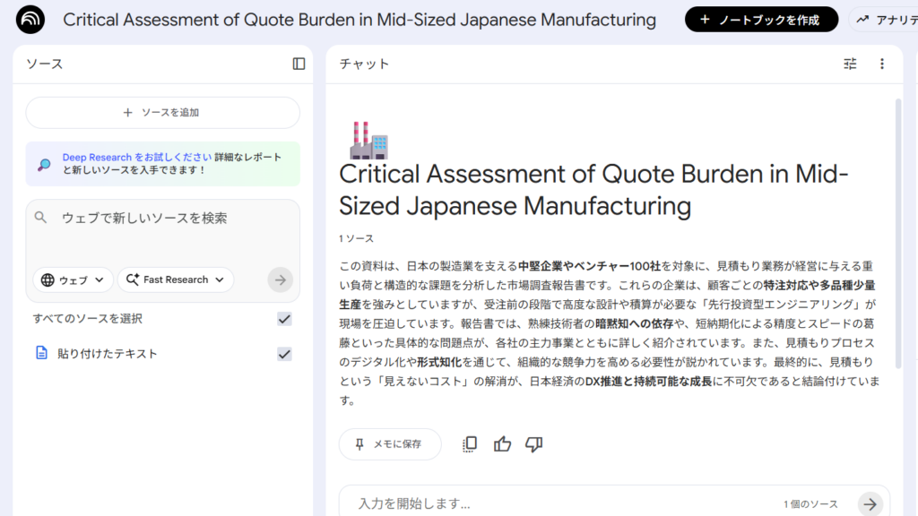Give thumbs up to the summary
This screenshot has width=918, height=516.
[x=502, y=444]
